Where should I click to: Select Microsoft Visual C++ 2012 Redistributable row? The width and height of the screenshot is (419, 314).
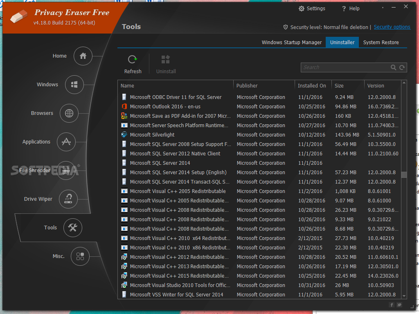(259, 257)
